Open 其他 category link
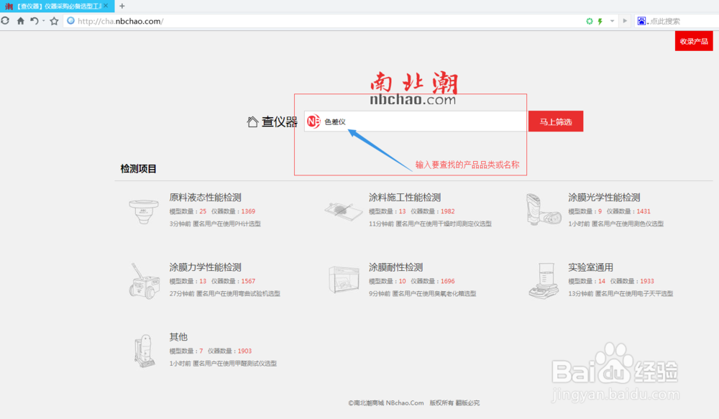Screen dimensions: 719x419 point(178,337)
